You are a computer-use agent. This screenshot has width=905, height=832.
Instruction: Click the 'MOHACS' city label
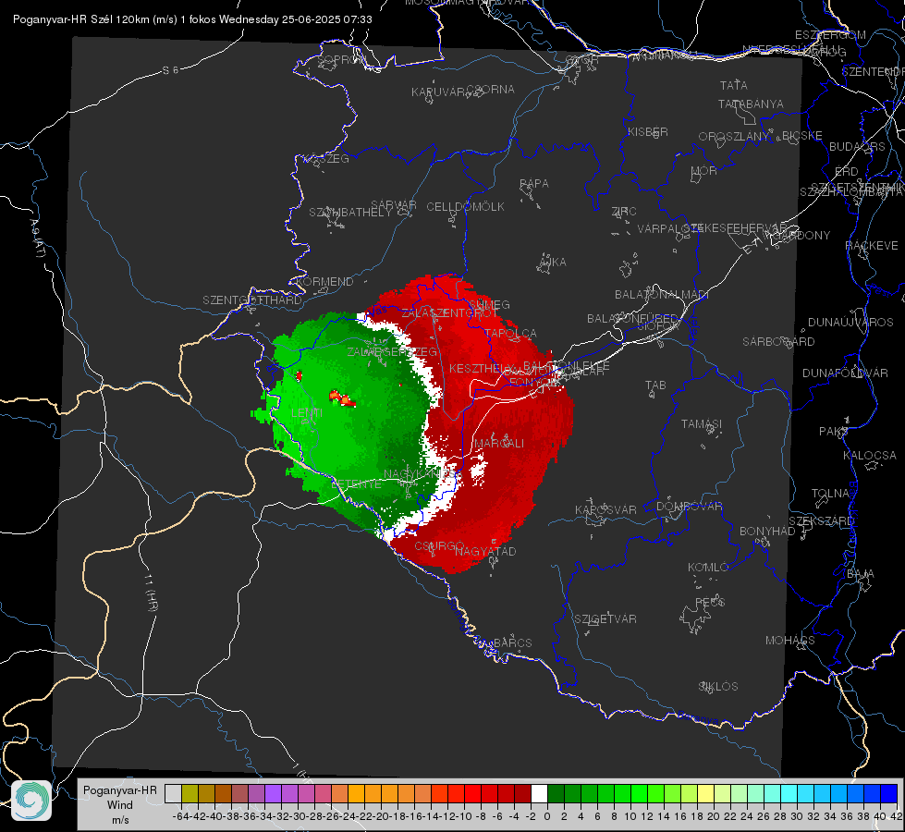coord(789,641)
